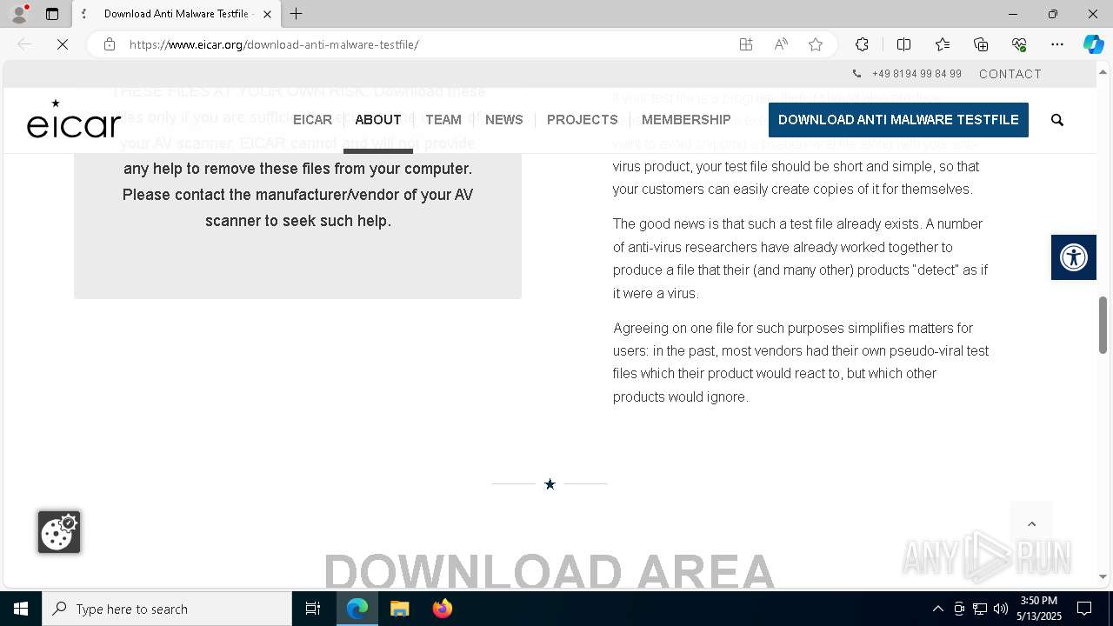Open the CONTACT link

[x=1010, y=74]
